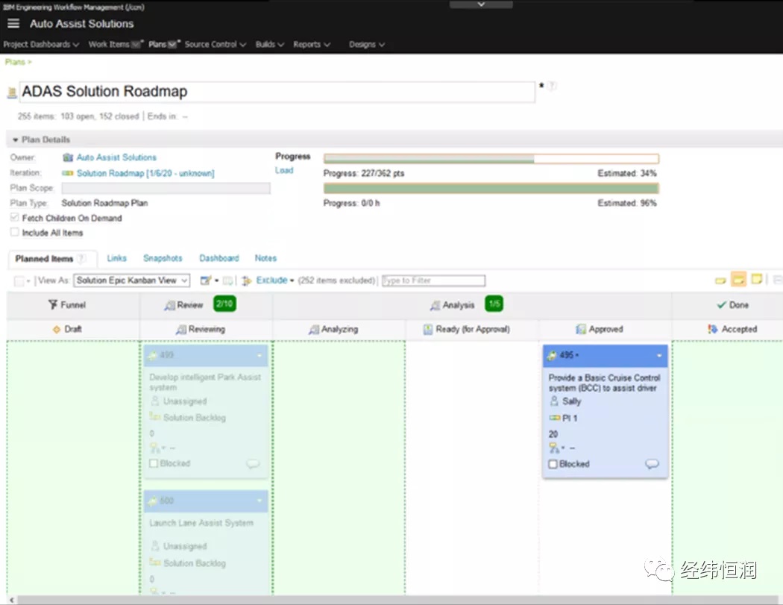
Task: Click the epic type icon on card 495
Action: (x=552, y=355)
